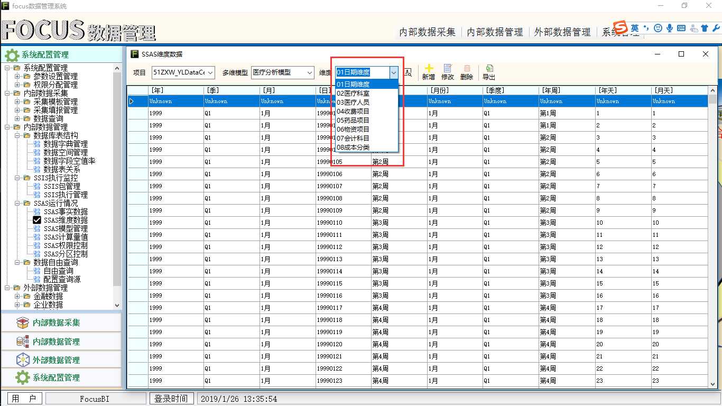
Task: Open 数据空间管理 tree node
Action: [66, 152]
